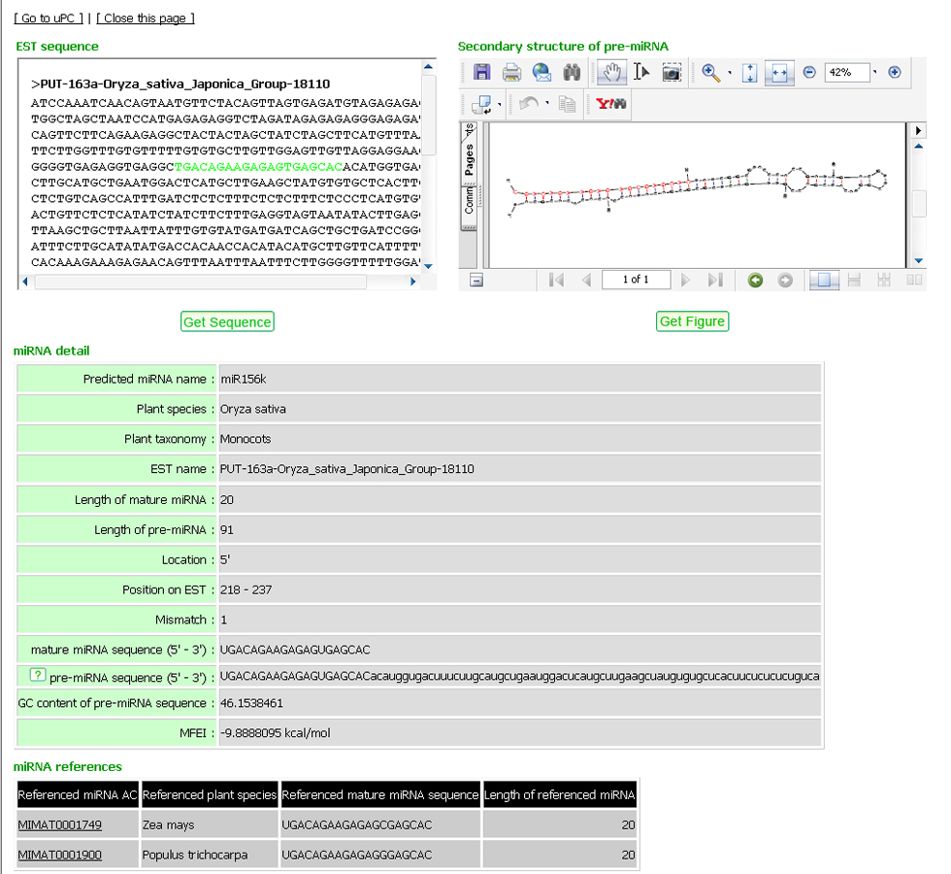Viewport: 951px width, 874px height.
Task: Click the MFEI value -9.8888095 kcal/mol
Action: tap(275, 733)
